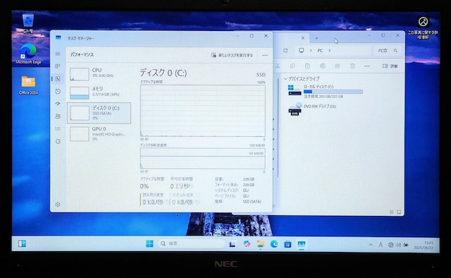
Task: Open Explorer toolbar See more ellipsis
Action: pyautogui.click(x=367, y=66)
